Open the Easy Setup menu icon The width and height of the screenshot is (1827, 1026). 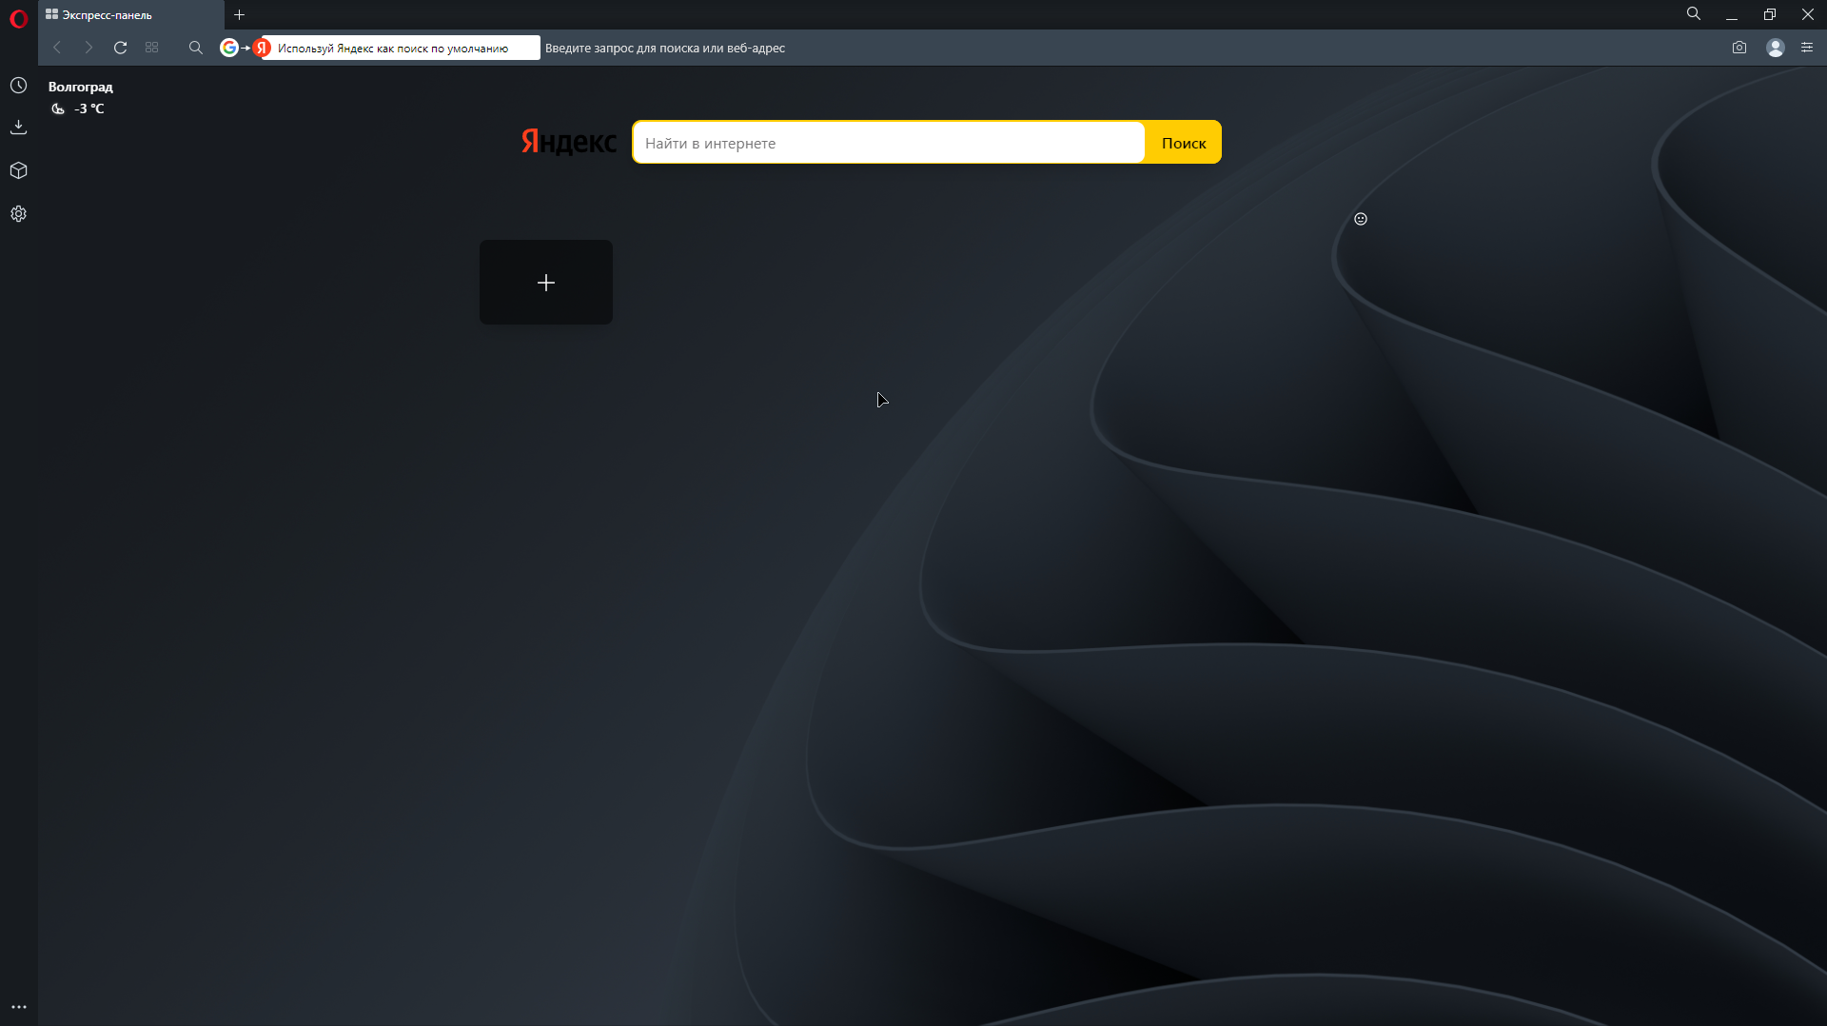click(1807, 48)
